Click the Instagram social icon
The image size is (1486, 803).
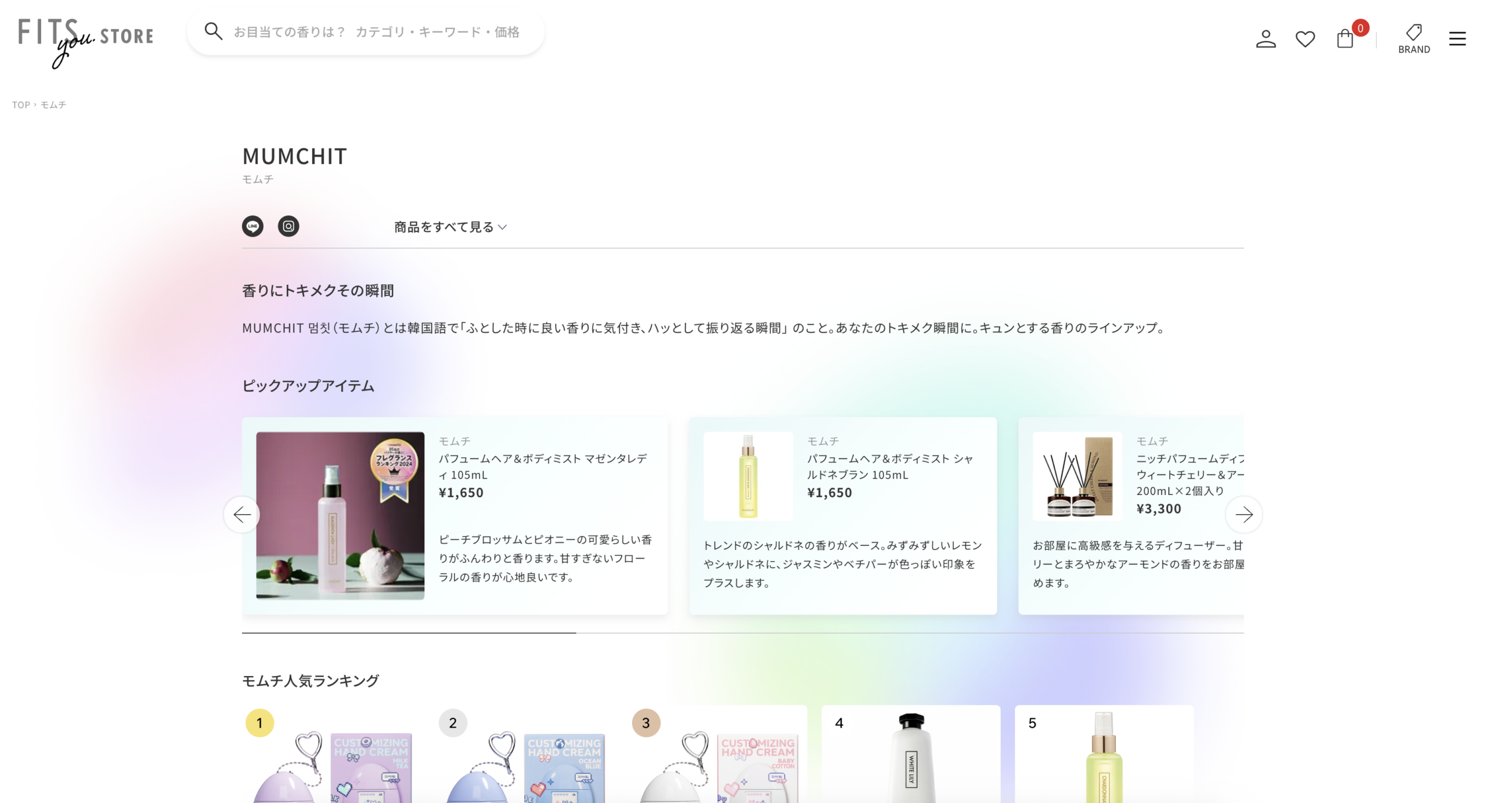[288, 226]
